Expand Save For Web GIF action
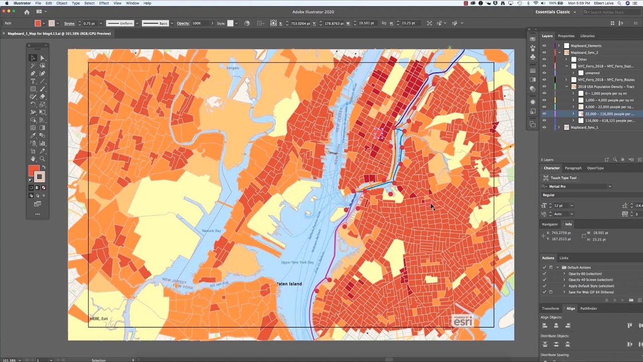Image resolution: width=643 pixels, height=362 pixels. click(564, 292)
